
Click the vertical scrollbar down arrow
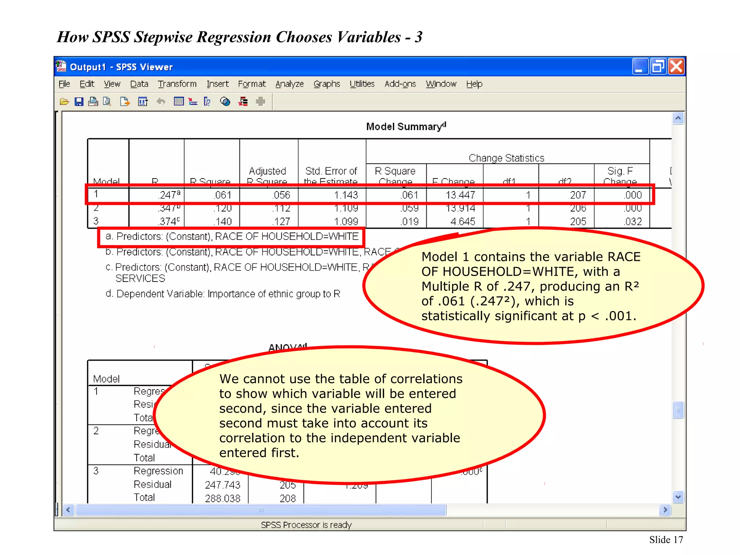coord(678,497)
